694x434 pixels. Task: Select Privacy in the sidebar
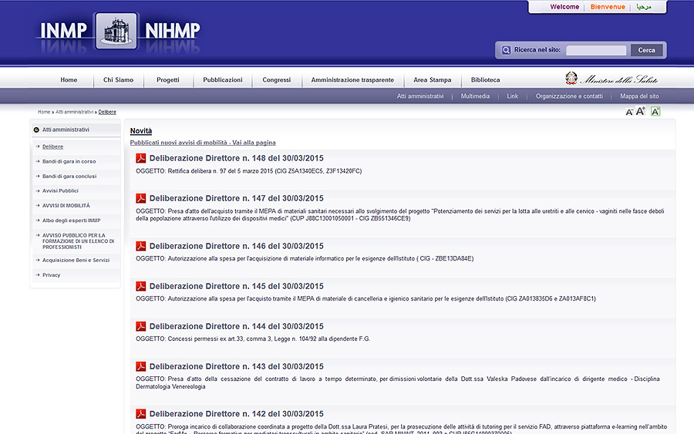click(x=52, y=275)
